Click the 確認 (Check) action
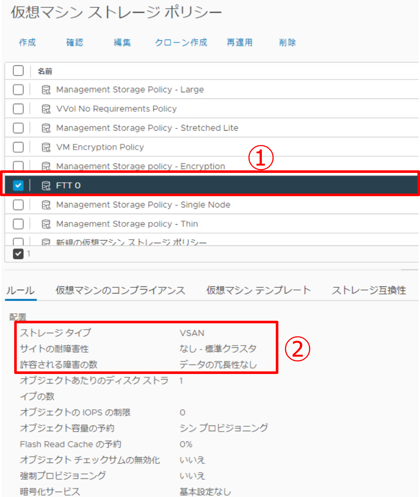This screenshot has width=420, height=497. (x=75, y=42)
